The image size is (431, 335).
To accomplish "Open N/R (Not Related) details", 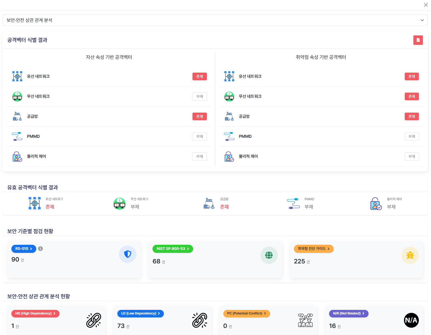I will (x=349, y=314).
